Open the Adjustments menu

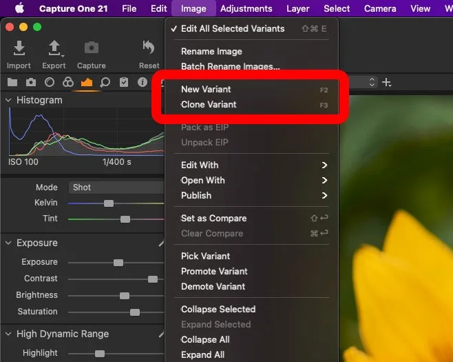[x=246, y=9]
